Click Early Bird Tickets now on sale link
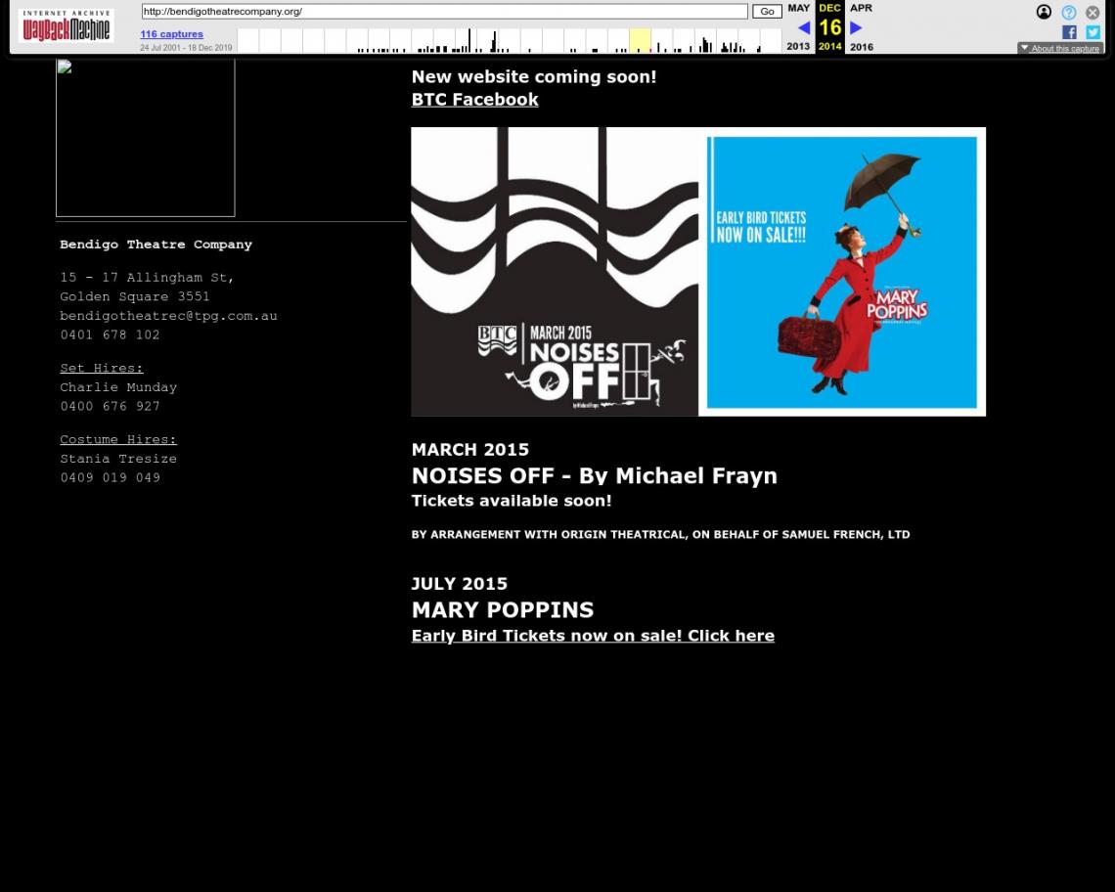 593,635
